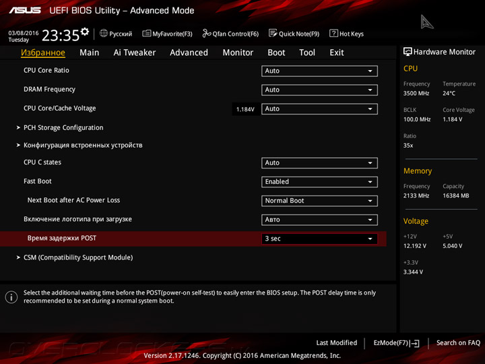485x364 pixels.
Task: Go to the Monitor tab
Action: pos(238,53)
